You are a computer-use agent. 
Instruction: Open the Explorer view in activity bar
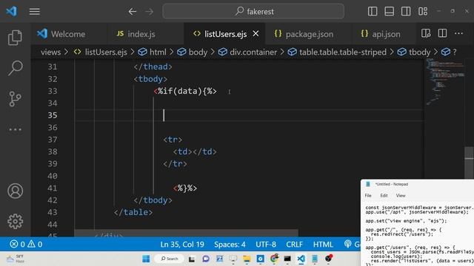[x=15, y=38]
